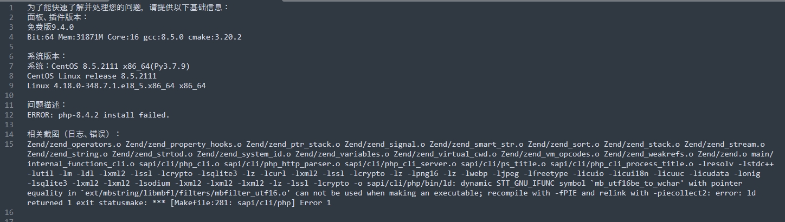Click line number 4 in gutter
The height and width of the screenshot is (222, 785).
11,37
